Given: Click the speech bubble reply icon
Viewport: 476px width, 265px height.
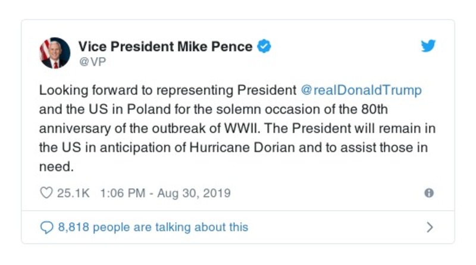Looking at the screenshot, I should coord(46,227).
